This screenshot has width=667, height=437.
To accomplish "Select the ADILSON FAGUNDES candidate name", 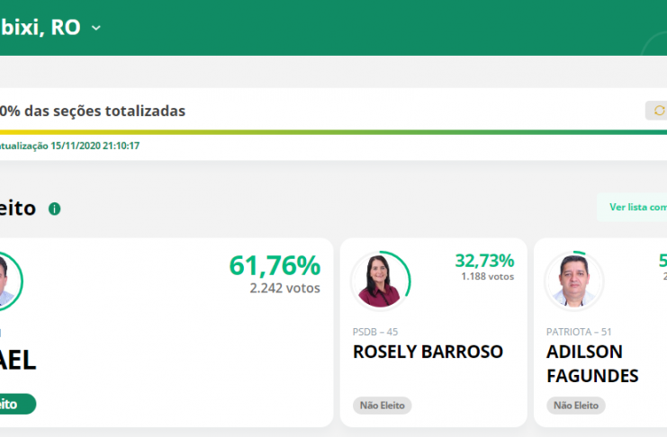I will [592, 363].
